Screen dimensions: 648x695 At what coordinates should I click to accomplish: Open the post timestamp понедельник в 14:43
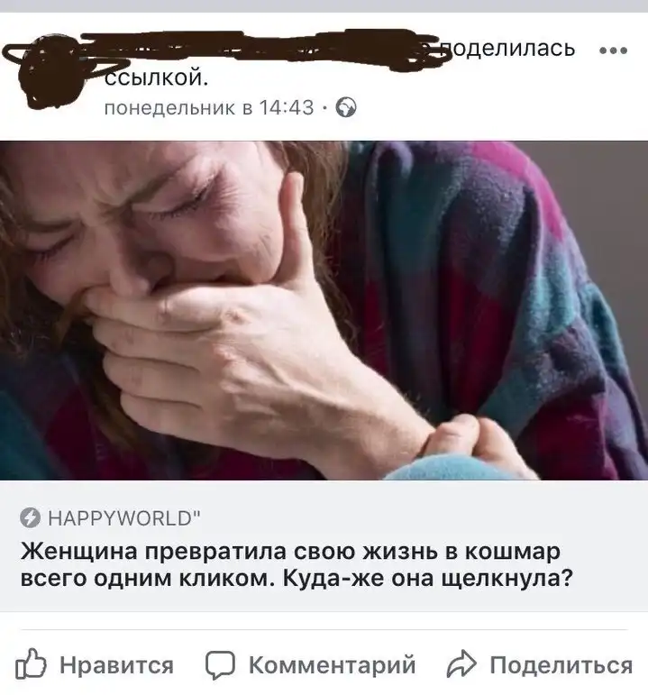[209, 107]
